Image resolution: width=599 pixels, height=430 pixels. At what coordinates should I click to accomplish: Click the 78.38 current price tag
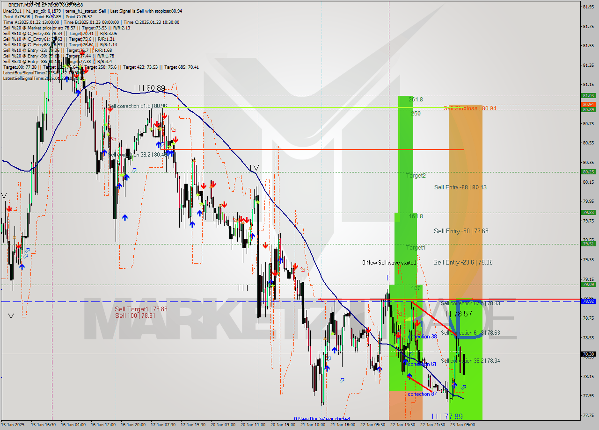pyautogui.click(x=588, y=354)
